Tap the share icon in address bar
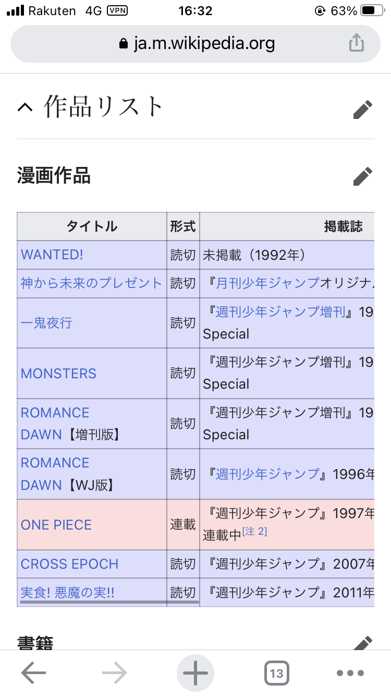Screen dimensions: 391x696 pyautogui.click(x=356, y=43)
